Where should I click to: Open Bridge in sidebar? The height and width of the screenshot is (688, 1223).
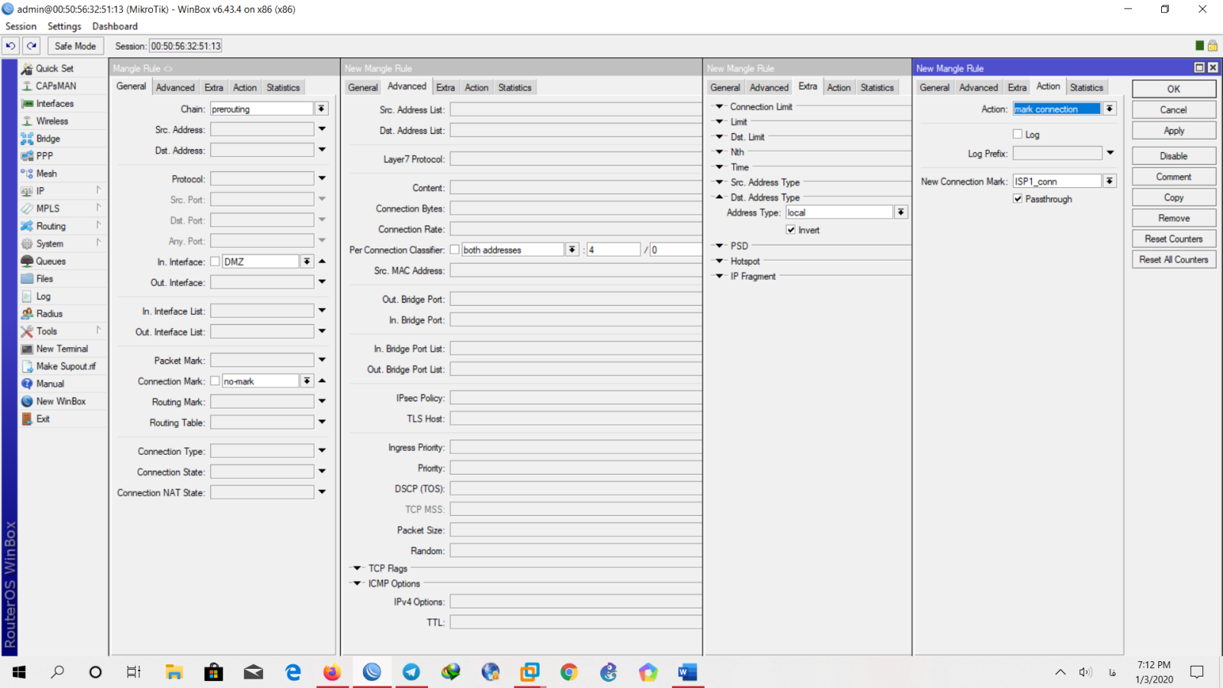point(47,138)
